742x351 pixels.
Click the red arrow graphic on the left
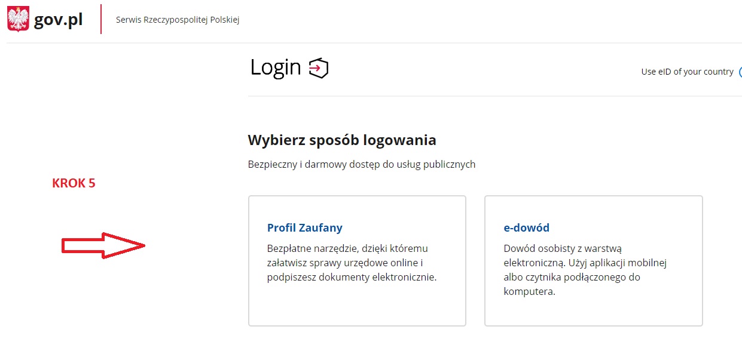tap(103, 245)
